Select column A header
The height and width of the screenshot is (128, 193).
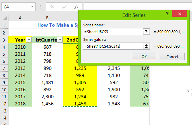pyautogui.click(x=20, y=18)
